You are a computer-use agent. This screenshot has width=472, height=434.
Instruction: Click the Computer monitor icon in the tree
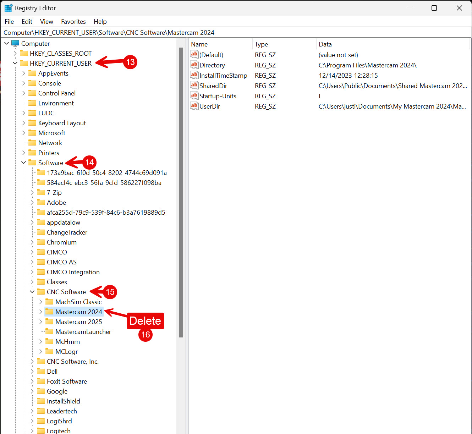click(x=15, y=43)
